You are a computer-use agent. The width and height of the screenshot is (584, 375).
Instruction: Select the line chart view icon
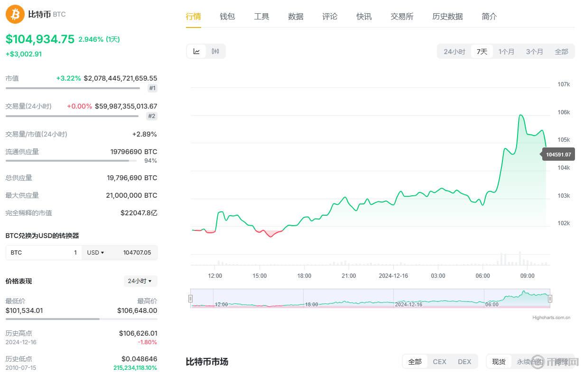[x=196, y=51]
